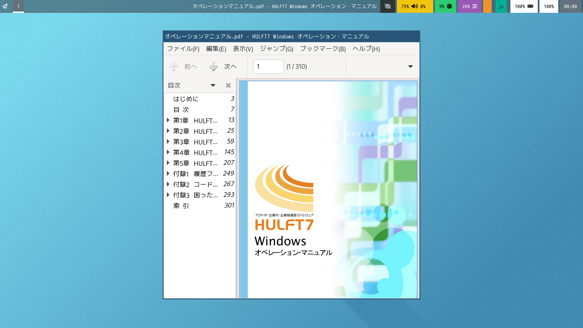Click the paper plane icon in top bar
The height and width of the screenshot is (328, 583).
pos(5,6)
